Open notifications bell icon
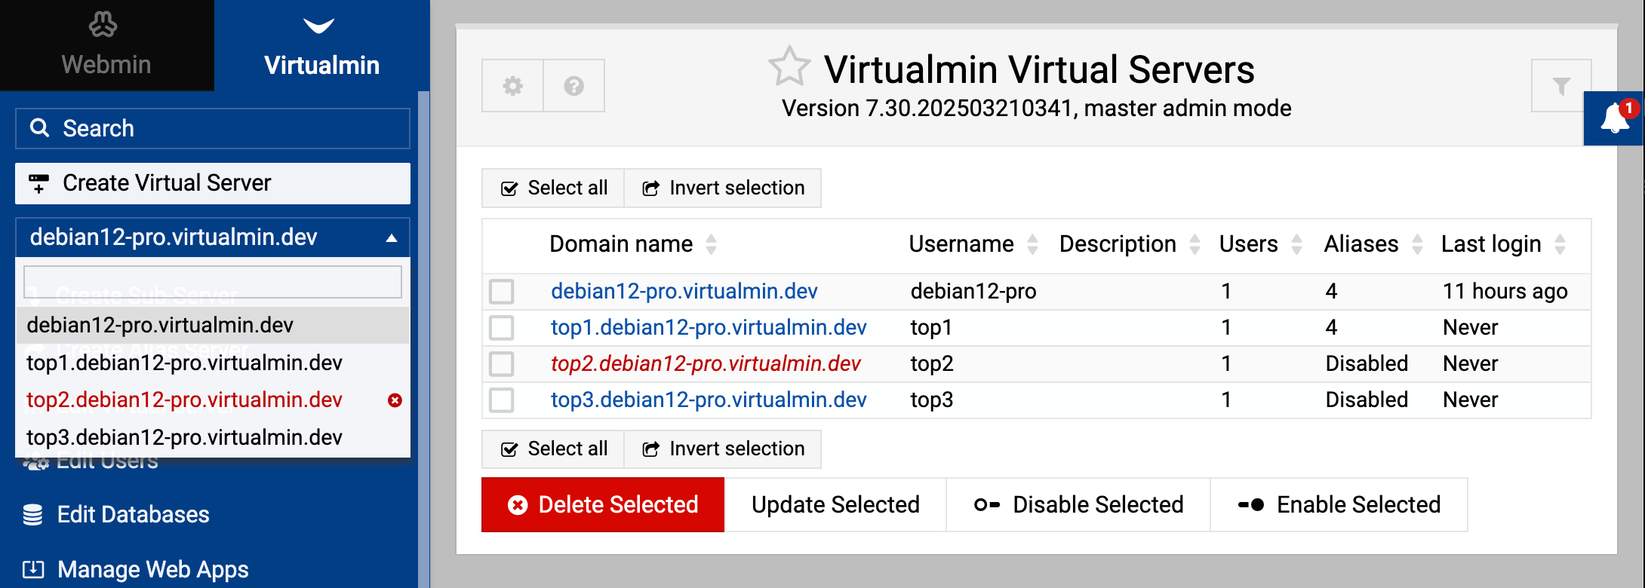 (x=1615, y=118)
